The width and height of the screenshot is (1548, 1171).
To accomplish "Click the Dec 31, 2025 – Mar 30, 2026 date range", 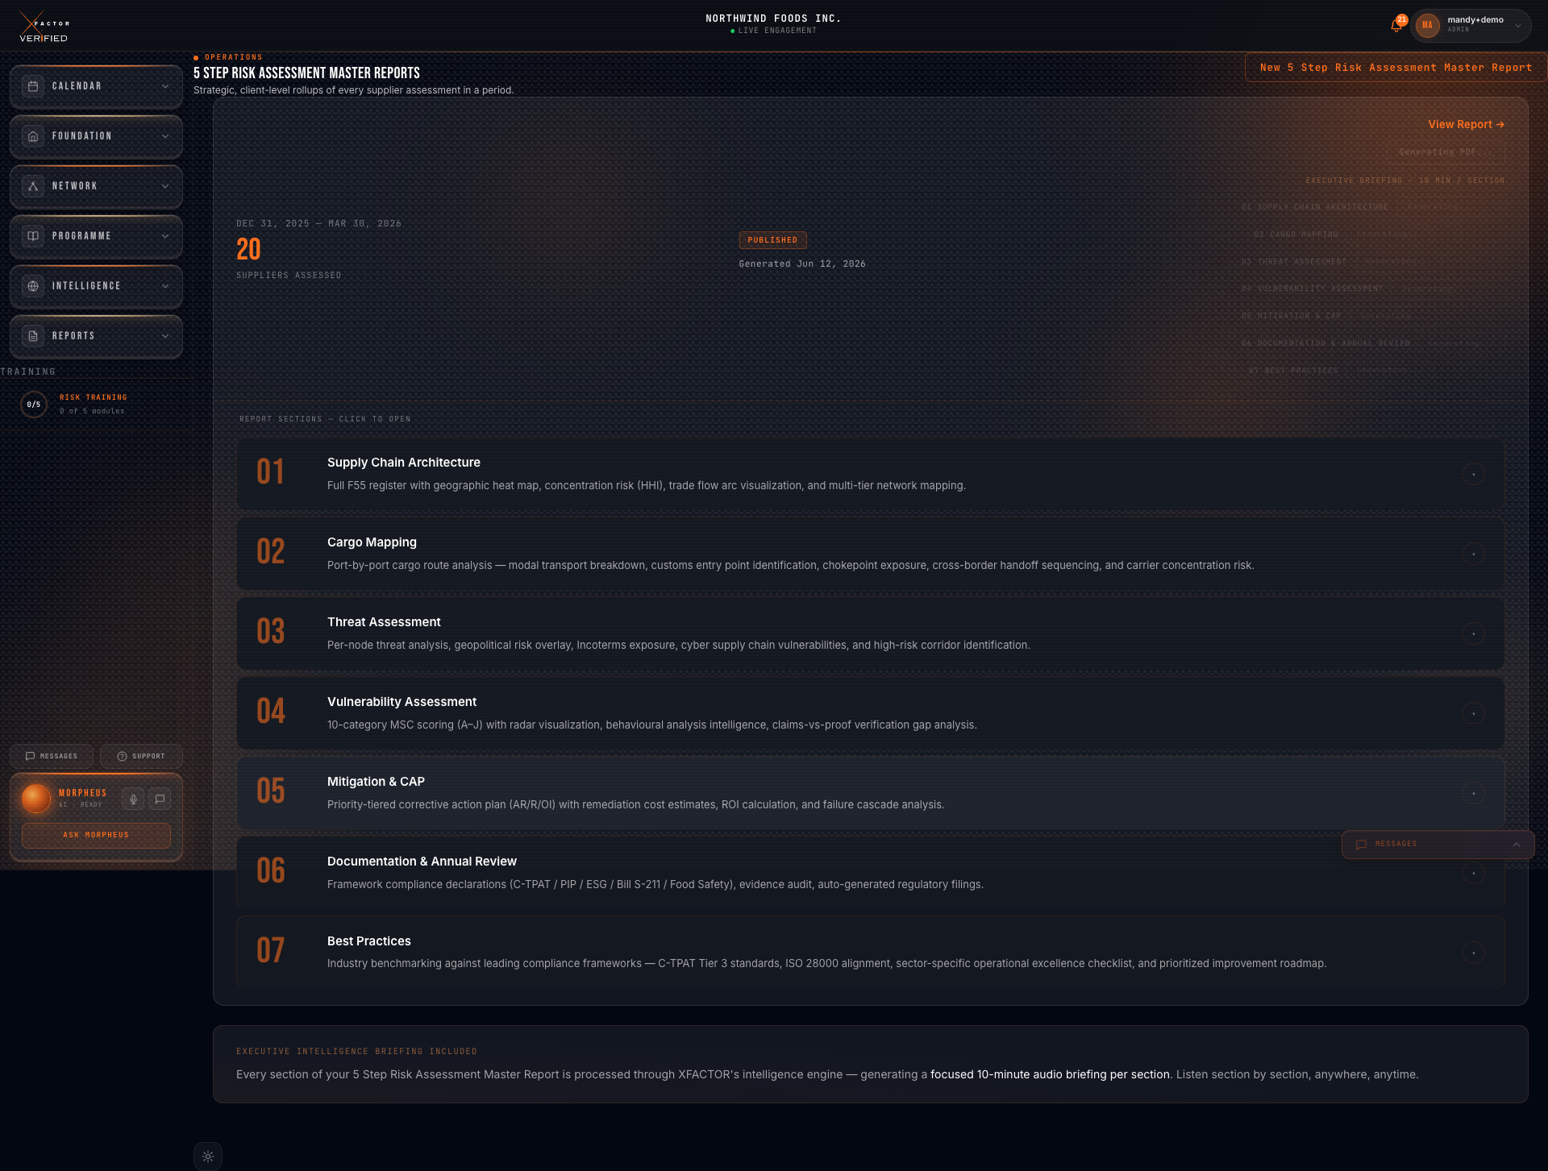I will (318, 224).
